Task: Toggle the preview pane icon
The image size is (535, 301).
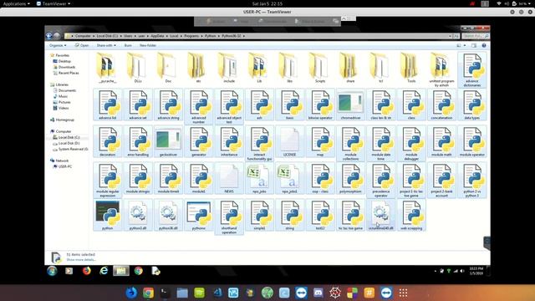Action: click(x=474, y=45)
